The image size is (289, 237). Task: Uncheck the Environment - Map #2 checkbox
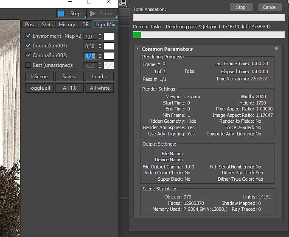pos(28,36)
